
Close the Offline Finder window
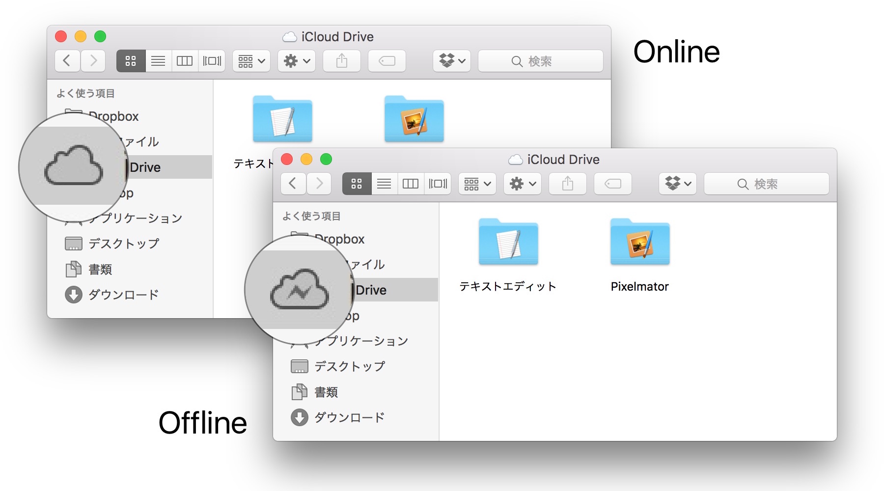(x=287, y=159)
